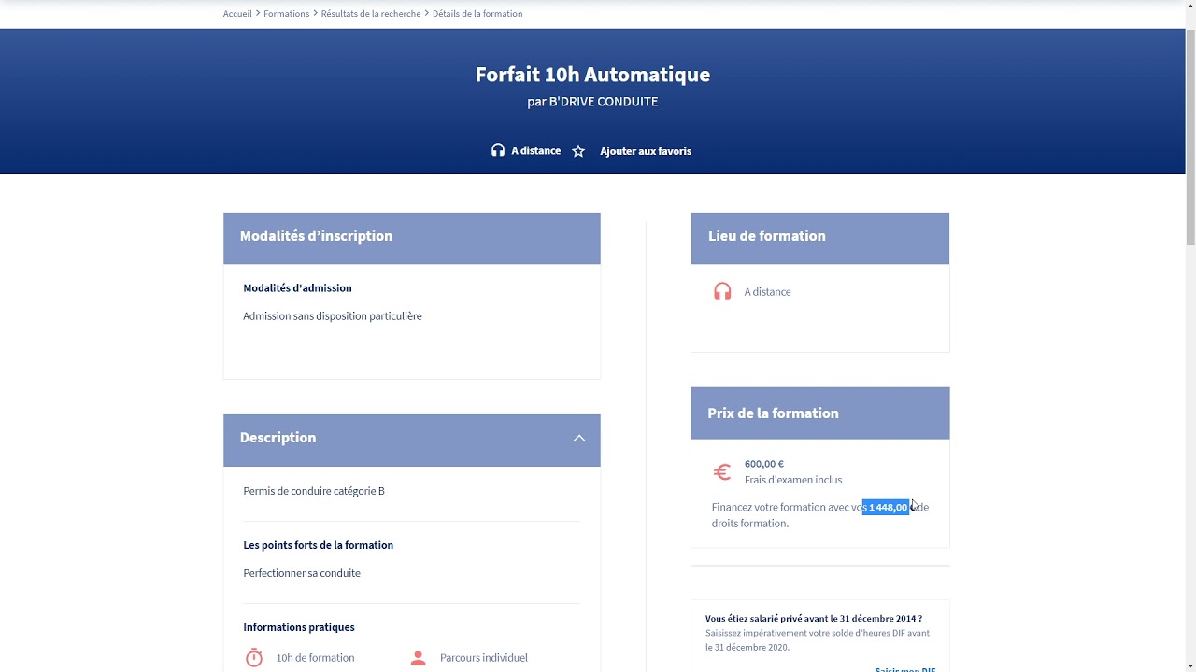Click A distance text in Lieu de formation
The width and height of the screenshot is (1196, 672).
click(x=767, y=292)
